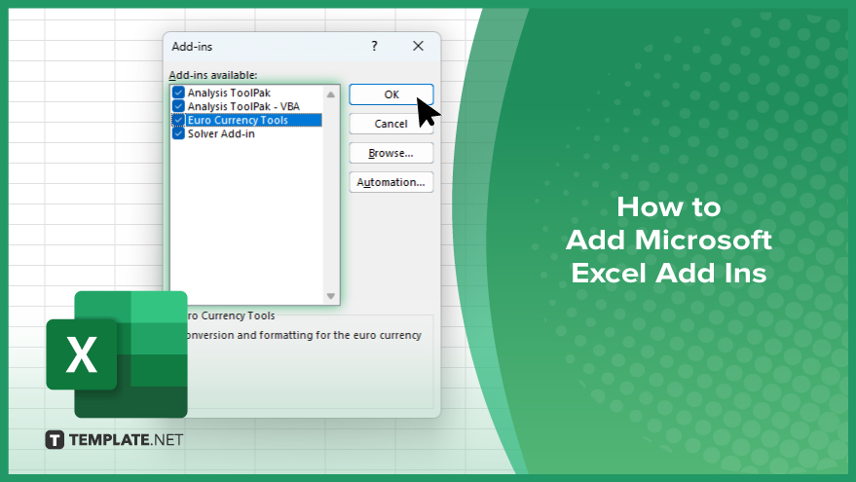Click the Excel logo icon
This screenshot has width=856, height=482.
(x=117, y=354)
